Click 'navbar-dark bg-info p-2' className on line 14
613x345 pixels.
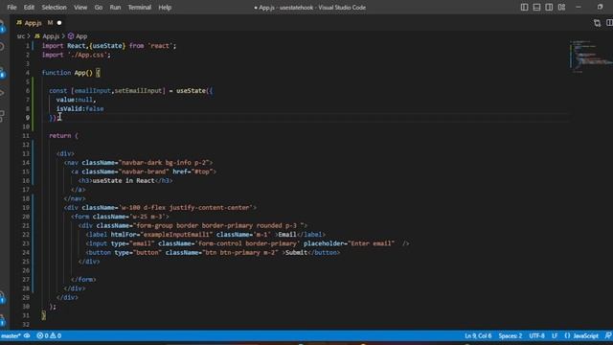pos(164,163)
